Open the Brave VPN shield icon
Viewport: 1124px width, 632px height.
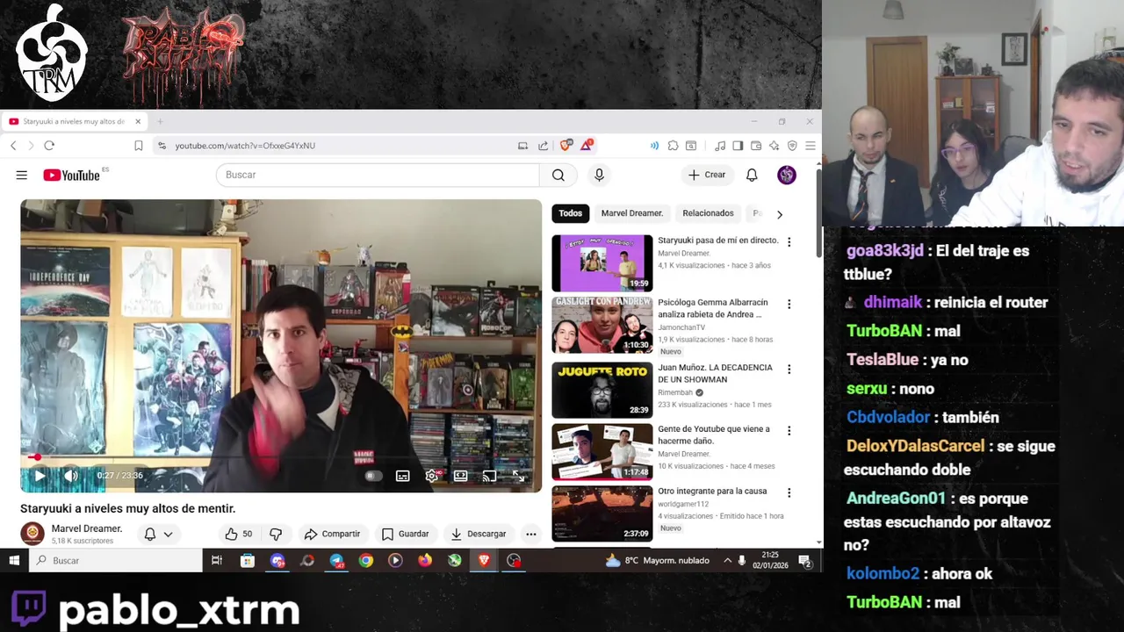(x=792, y=146)
